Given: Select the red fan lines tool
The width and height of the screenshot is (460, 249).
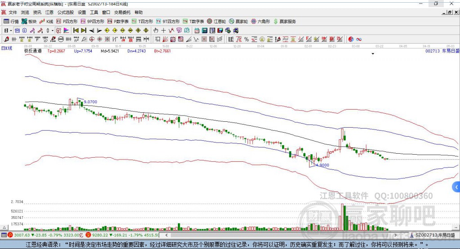Looking at the screenshot, I should [165, 40].
